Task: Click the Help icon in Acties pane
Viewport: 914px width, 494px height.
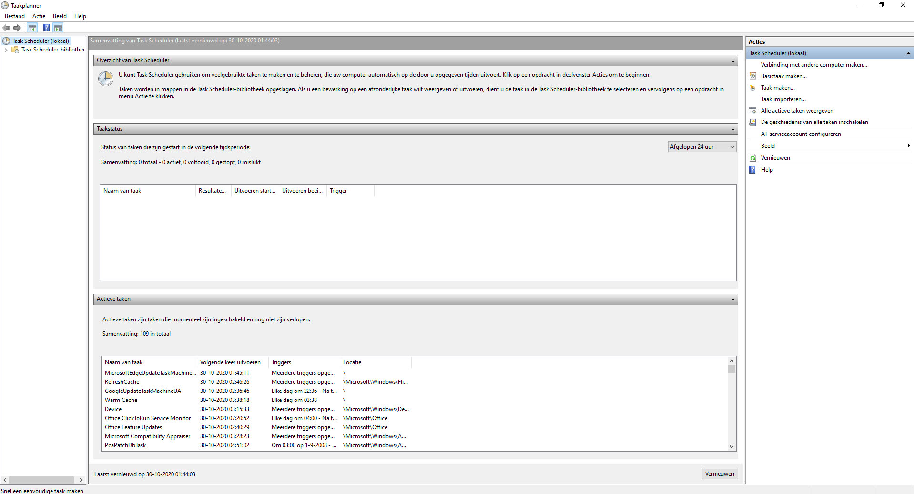Action: point(752,170)
